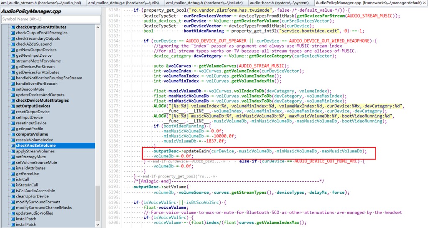Screen dimensions: 428x228
Task: Click the function icon beside setBeaconMute
Action: click(x=13, y=89)
